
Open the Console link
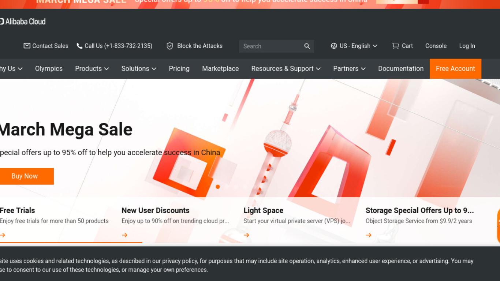tap(436, 46)
